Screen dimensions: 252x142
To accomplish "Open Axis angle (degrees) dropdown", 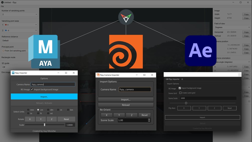I will [x=233, y=62].
